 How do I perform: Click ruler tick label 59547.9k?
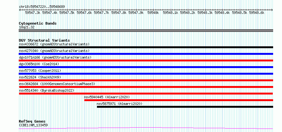tap(136, 13)
